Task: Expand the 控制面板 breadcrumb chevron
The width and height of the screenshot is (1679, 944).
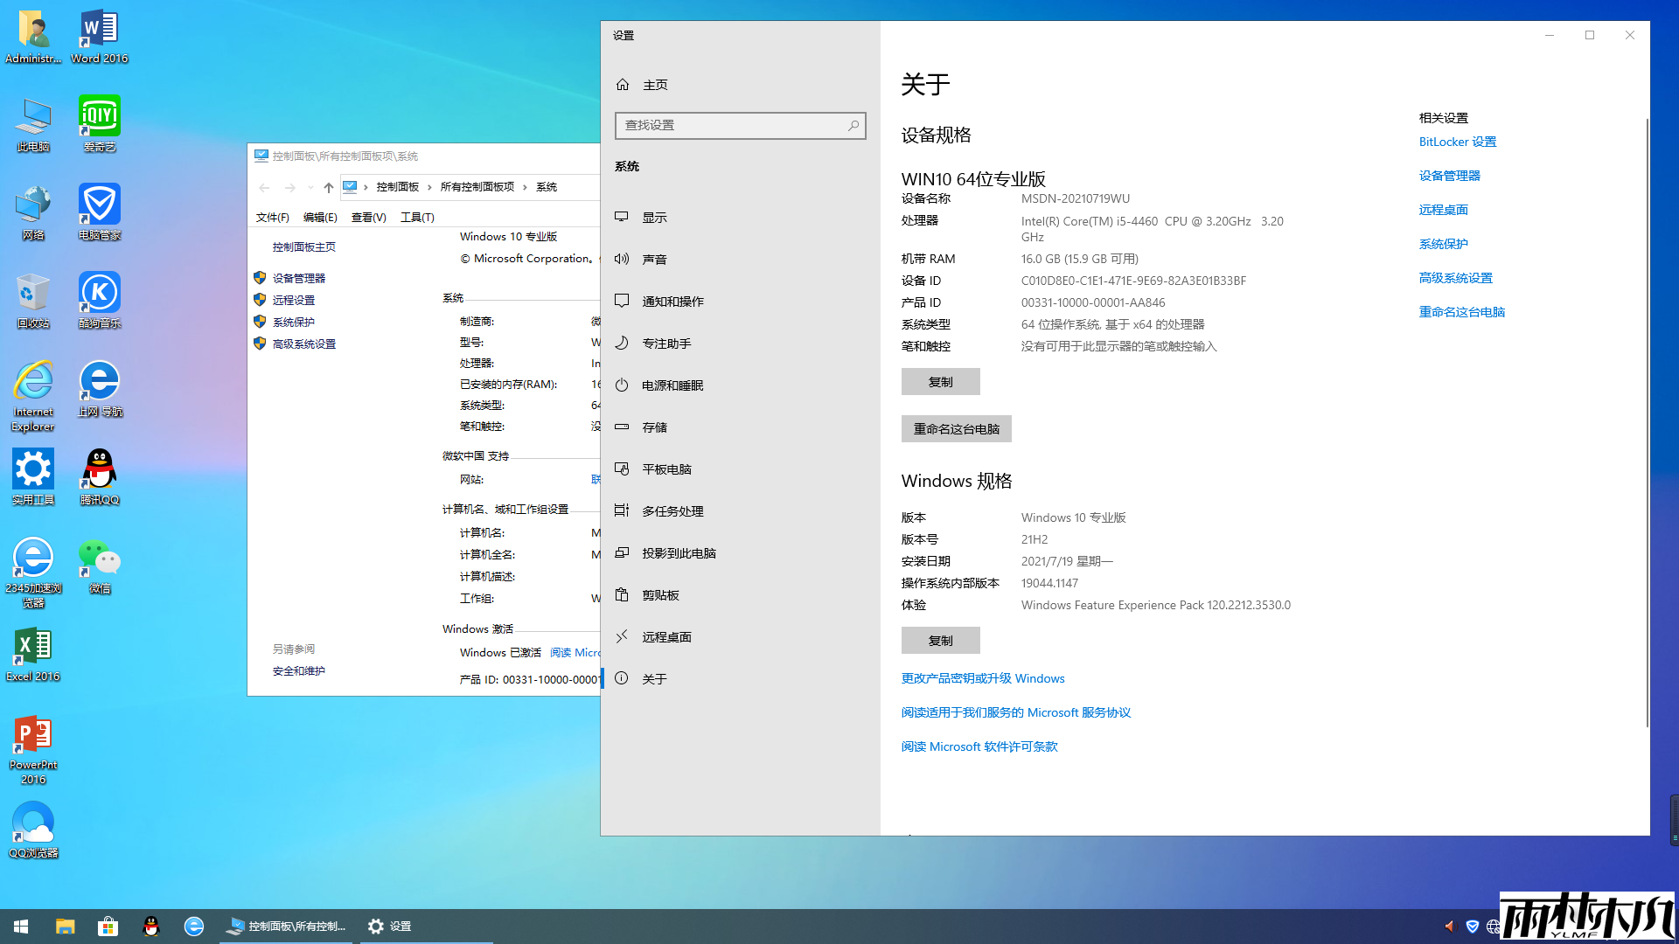Action: [429, 187]
